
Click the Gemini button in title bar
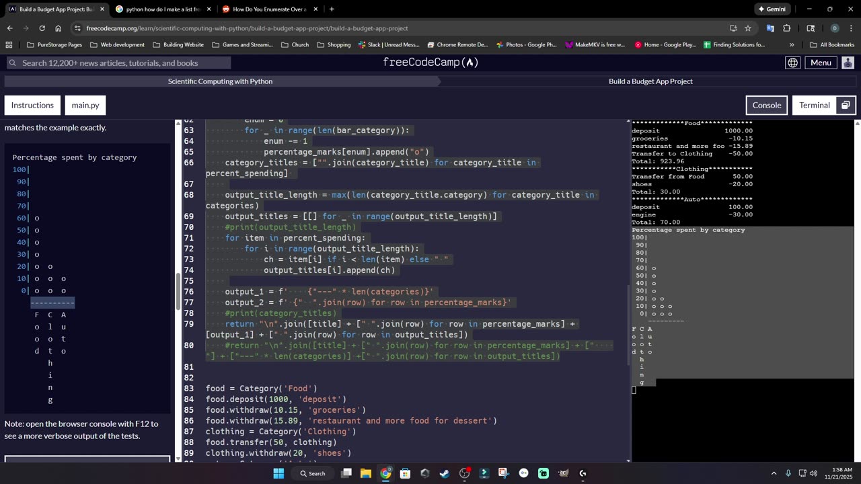click(772, 9)
